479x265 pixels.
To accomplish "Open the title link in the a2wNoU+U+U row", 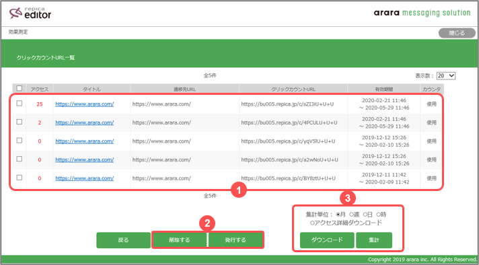I will [85, 159].
